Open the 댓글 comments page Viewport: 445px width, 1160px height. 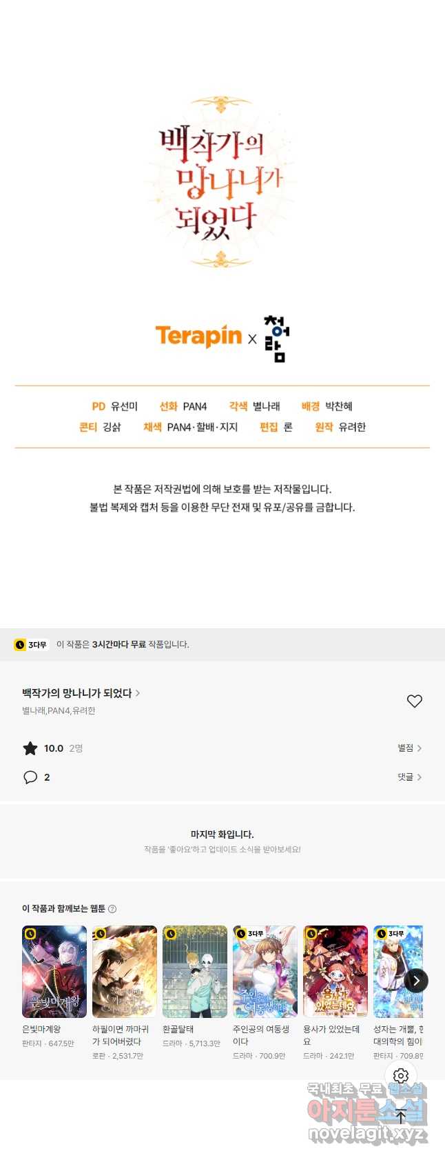409,777
